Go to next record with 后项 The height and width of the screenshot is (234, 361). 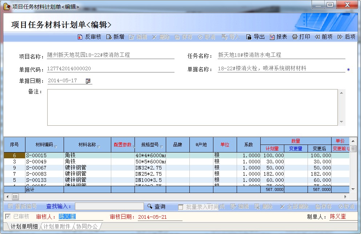point(340,37)
